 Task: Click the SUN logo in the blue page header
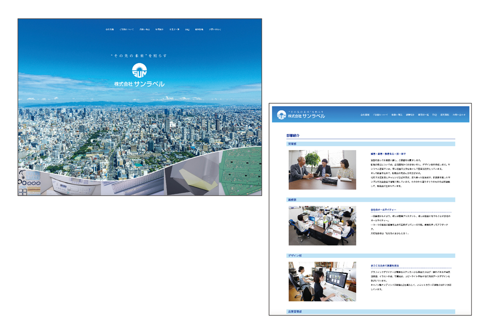(x=281, y=115)
